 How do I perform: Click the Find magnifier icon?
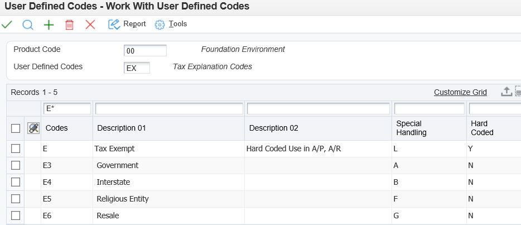click(x=28, y=25)
